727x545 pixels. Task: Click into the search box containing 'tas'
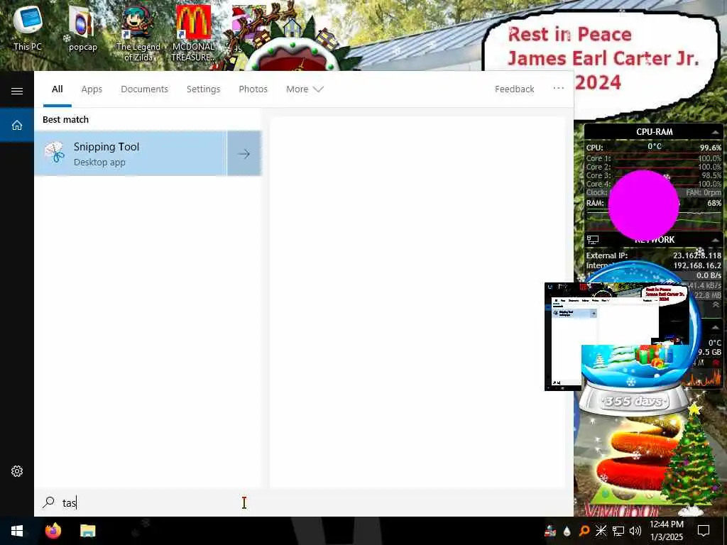coord(304,503)
